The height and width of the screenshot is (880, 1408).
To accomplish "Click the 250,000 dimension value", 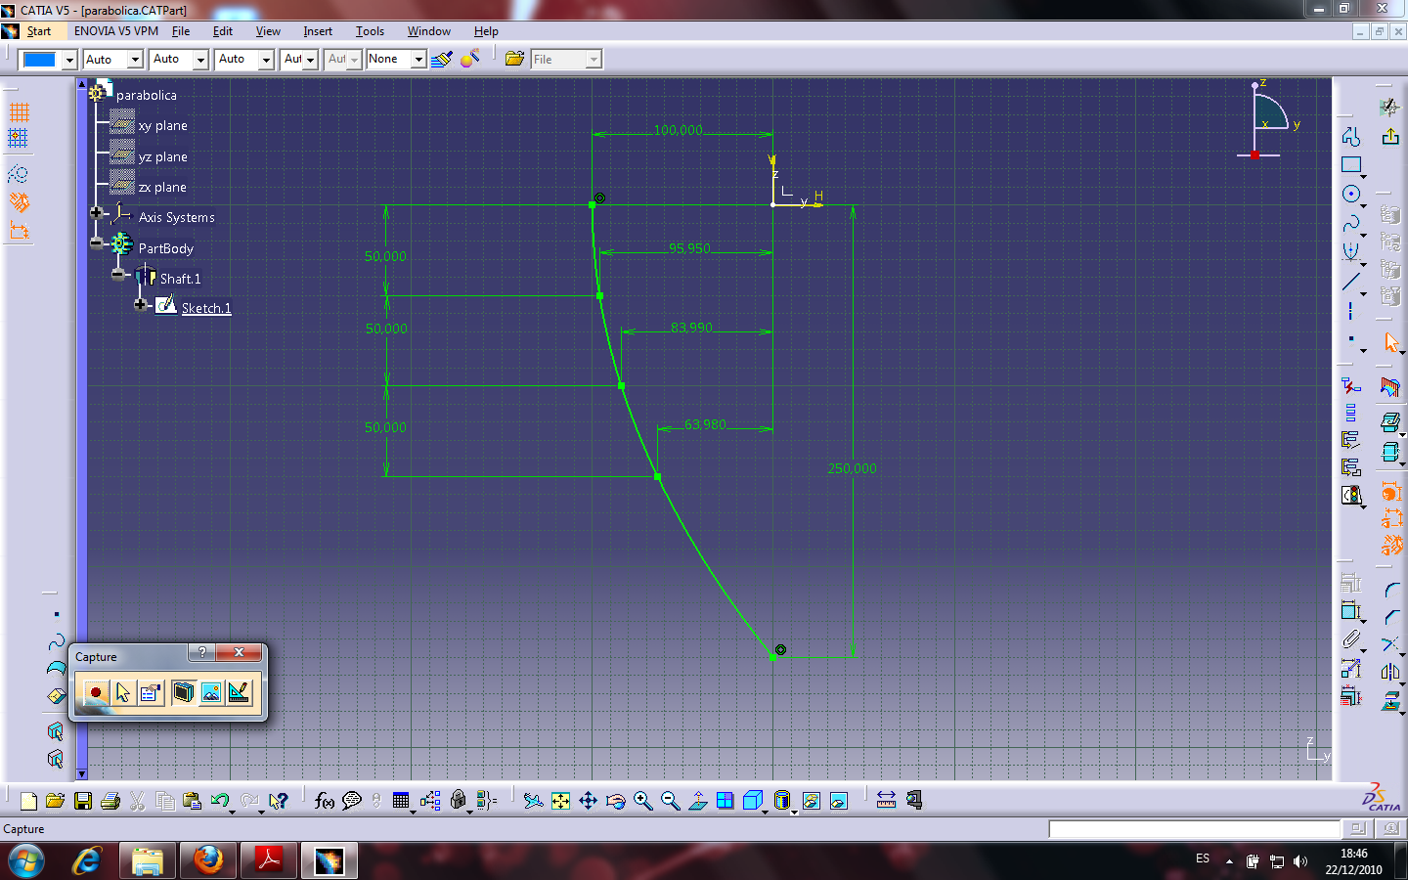I will [852, 468].
